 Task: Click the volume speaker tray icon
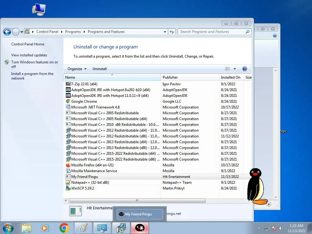tap(281, 228)
